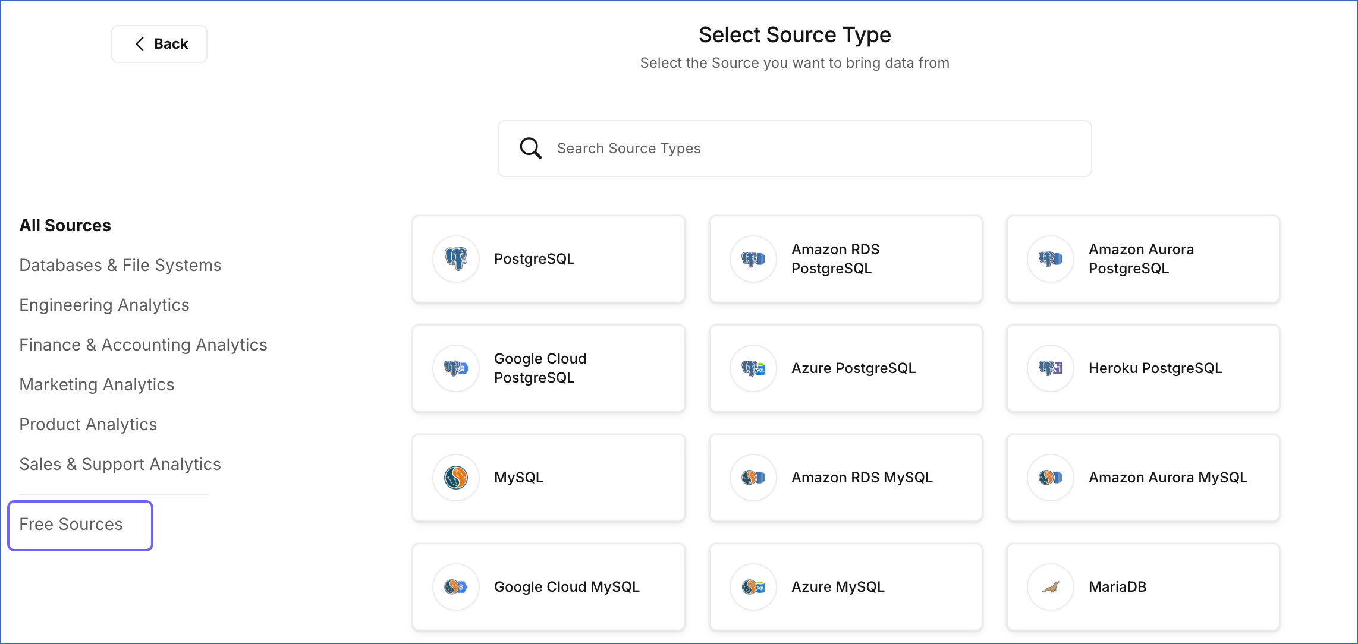
Task: Choose the Amazon RDS MySQL label
Action: click(862, 478)
